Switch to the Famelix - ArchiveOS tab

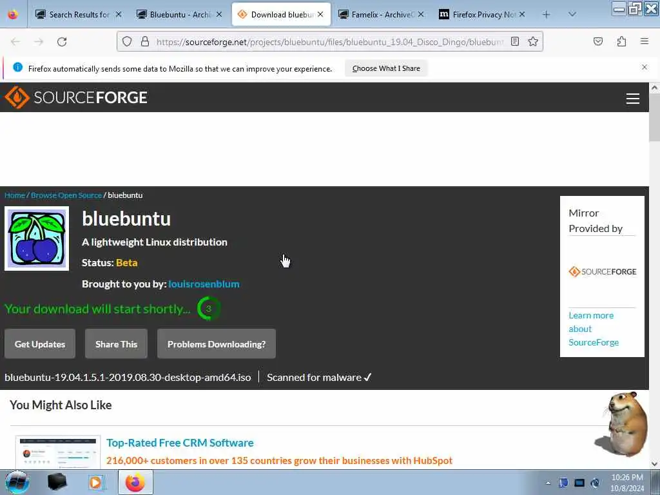click(382, 14)
